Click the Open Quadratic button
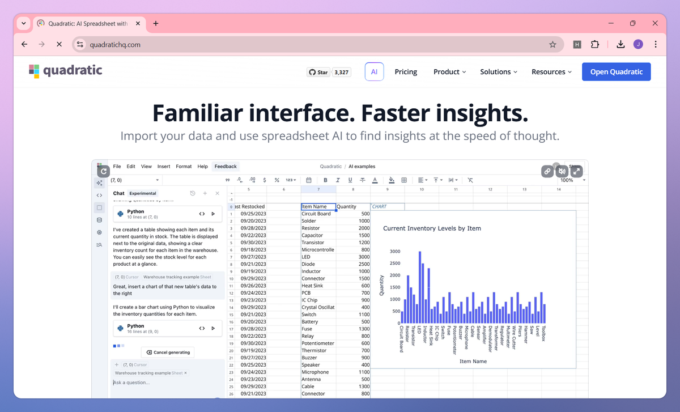The width and height of the screenshot is (680, 412). coord(617,72)
